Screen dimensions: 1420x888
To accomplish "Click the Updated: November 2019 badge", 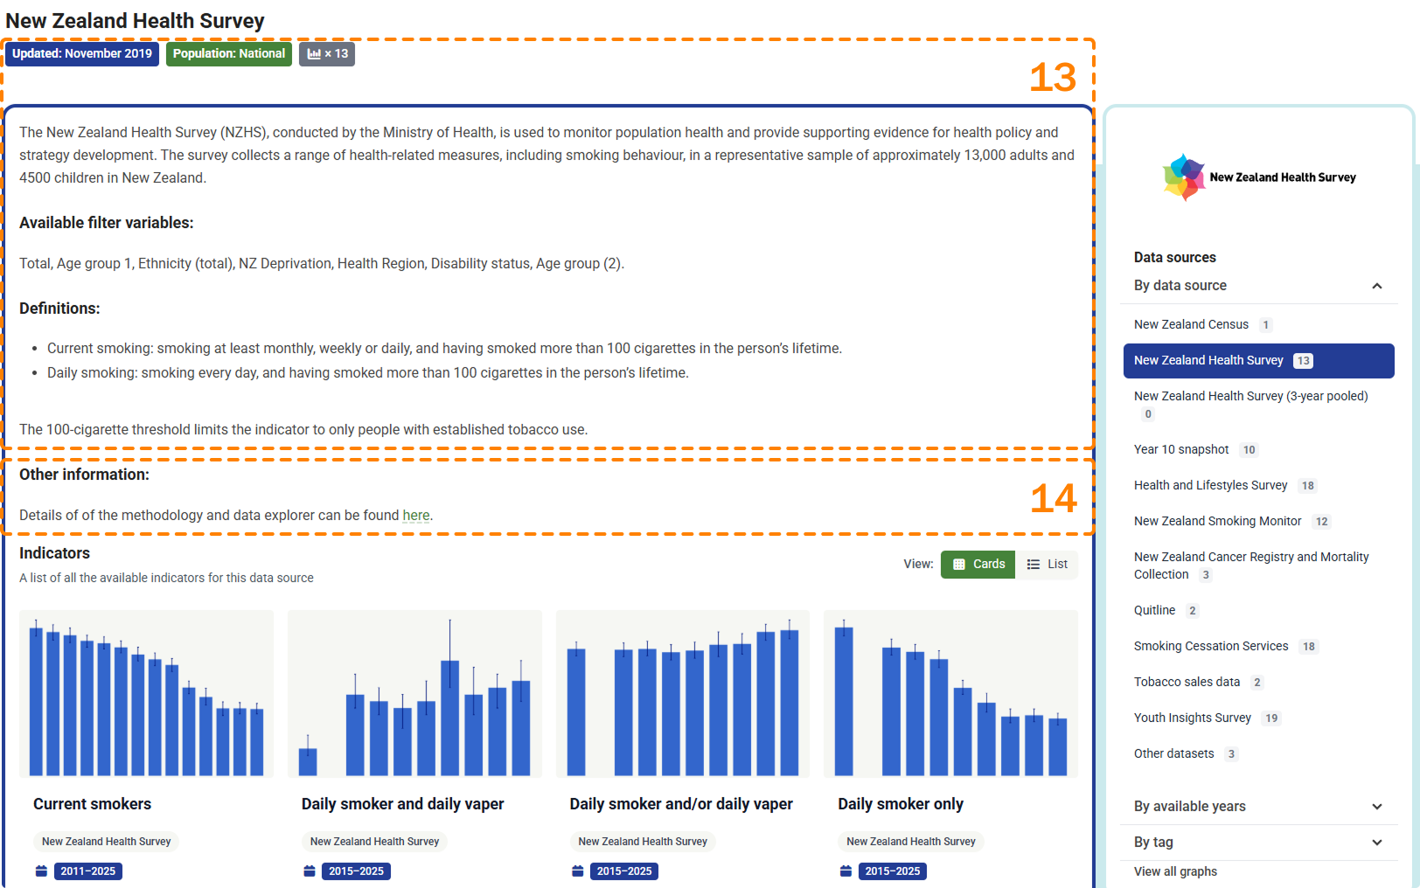I will click(x=81, y=53).
